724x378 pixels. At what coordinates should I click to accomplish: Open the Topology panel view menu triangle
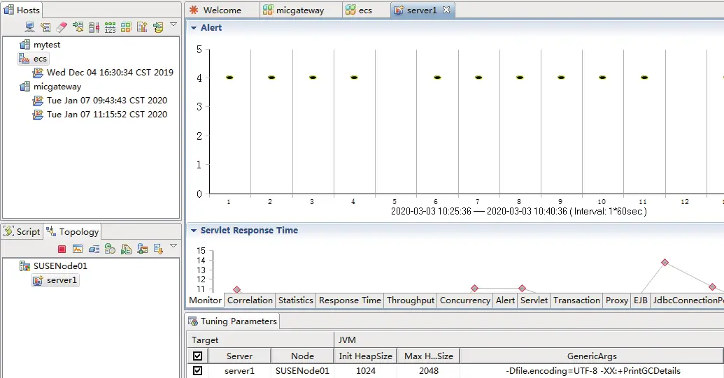173,246
